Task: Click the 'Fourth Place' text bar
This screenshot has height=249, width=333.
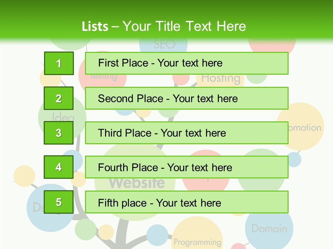Action: (x=186, y=167)
